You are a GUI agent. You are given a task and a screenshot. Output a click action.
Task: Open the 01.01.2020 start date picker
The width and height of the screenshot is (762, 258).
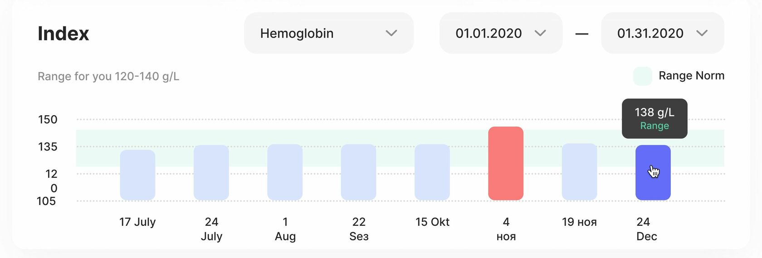[x=500, y=33]
